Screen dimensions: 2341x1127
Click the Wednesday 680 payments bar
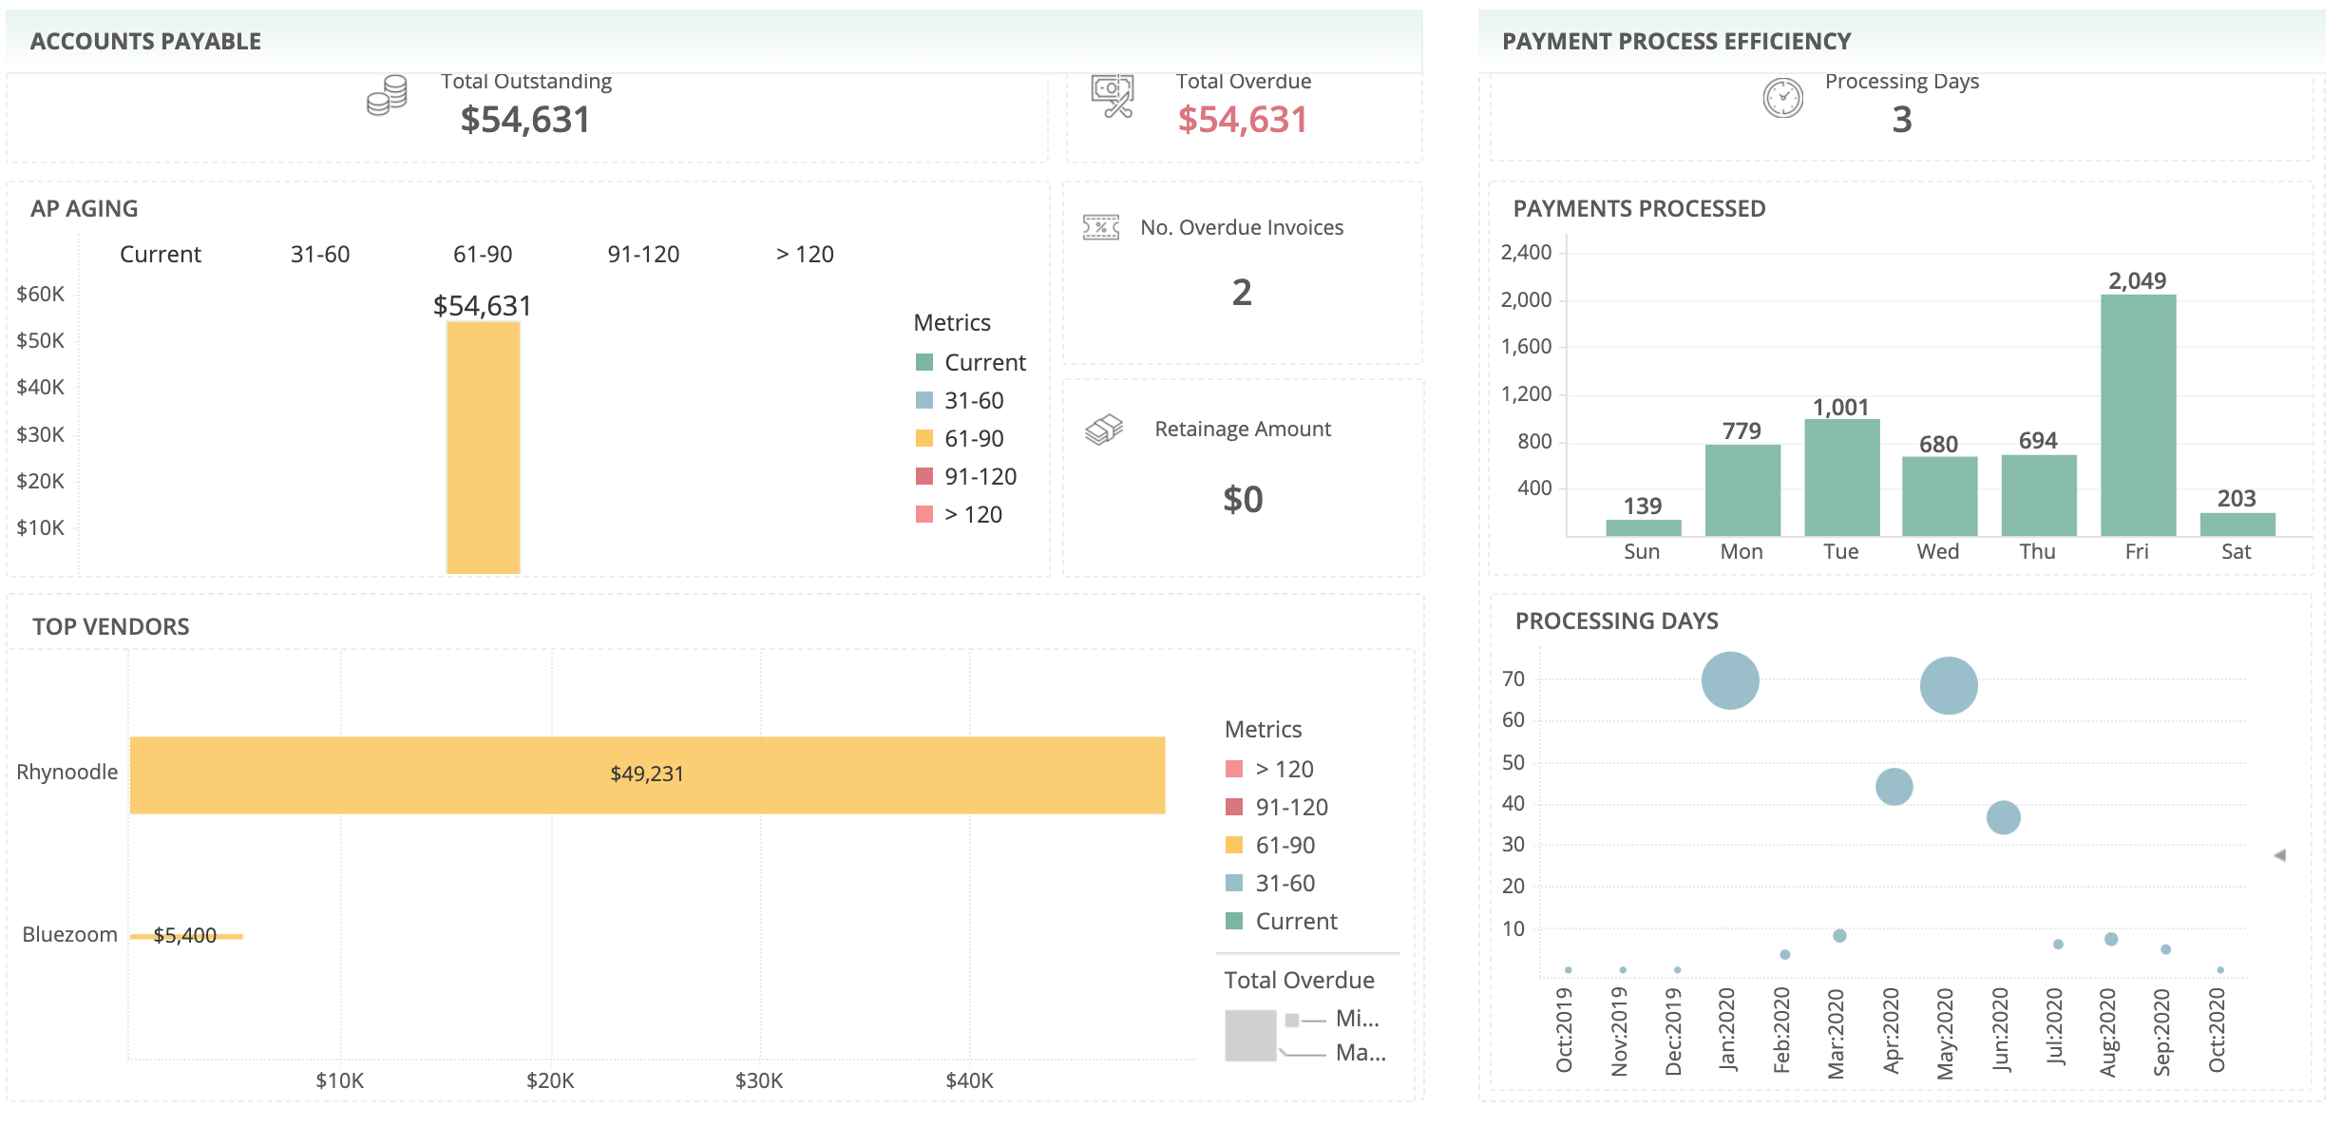click(1939, 496)
